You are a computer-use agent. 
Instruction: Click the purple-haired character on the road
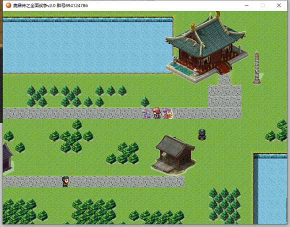[x=168, y=113]
